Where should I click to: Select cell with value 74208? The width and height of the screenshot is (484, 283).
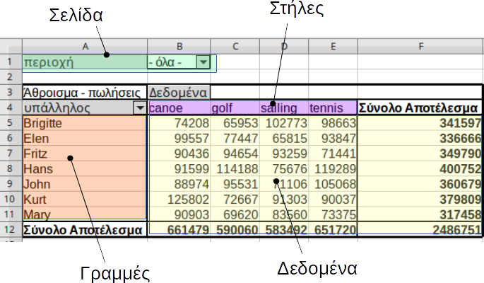(x=179, y=123)
